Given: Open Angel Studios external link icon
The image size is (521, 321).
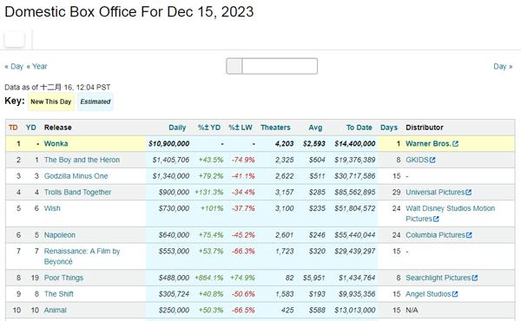Looking at the screenshot, I should click(x=455, y=294).
